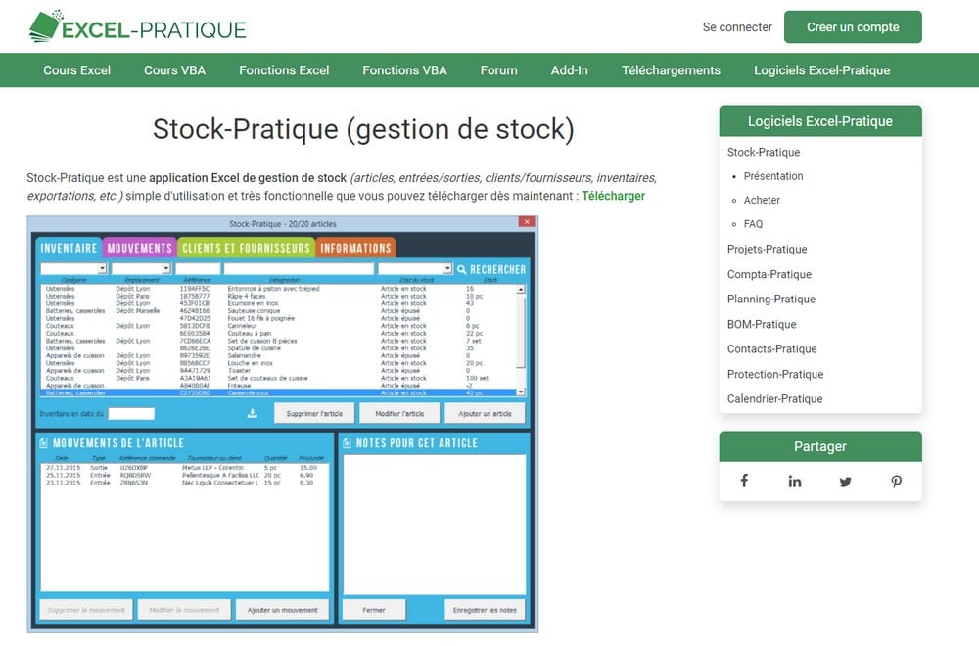Click the green Télécharger link
This screenshot has height=646, width=979.
(x=613, y=196)
